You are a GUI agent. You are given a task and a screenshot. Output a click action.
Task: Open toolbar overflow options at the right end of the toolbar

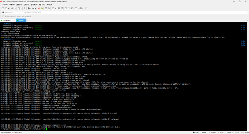click(x=248, y=8)
